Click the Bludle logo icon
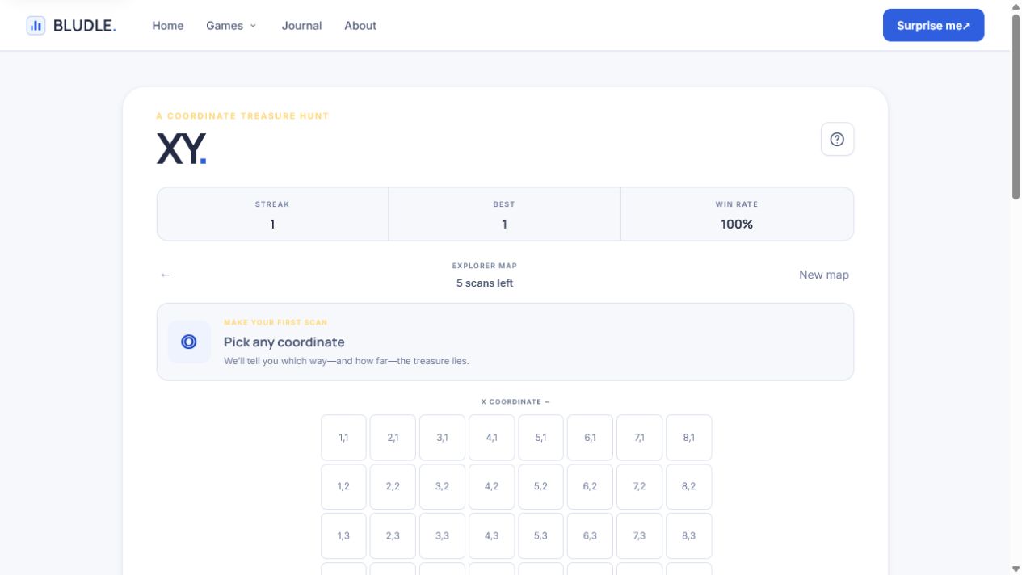Image resolution: width=1022 pixels, height=575 pixels. click(x=36, y=26)
